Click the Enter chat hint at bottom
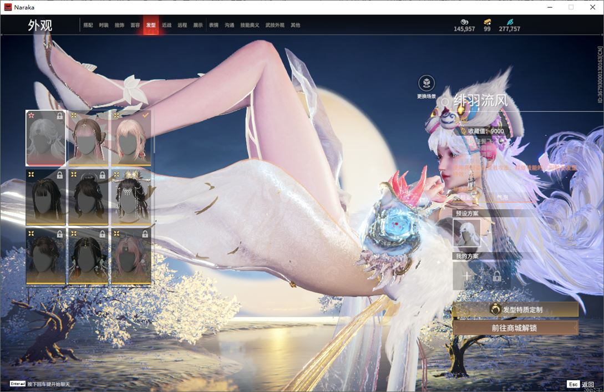The height and width of the screenshot is (392, 604). (40, 384)
